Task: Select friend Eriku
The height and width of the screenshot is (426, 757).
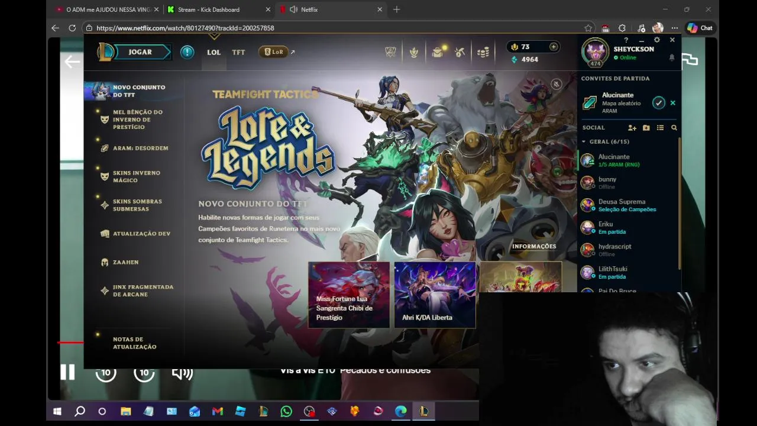Action: click(627, 228)
